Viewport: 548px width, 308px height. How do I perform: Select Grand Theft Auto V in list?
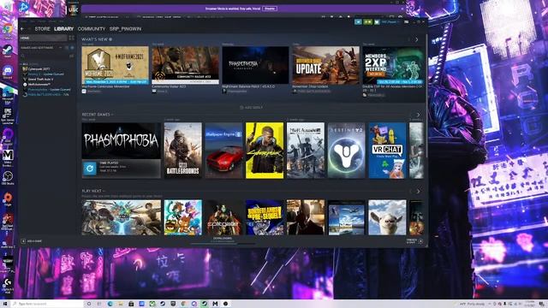tap(40, 80)
